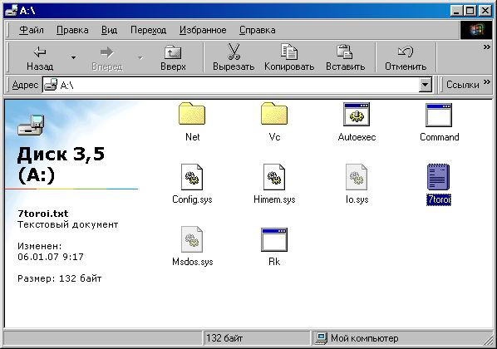Expand the hidden toolbar buttons chevron
Image resolution: width=497 pixels, height=349 pixels.
coord(486,47)
